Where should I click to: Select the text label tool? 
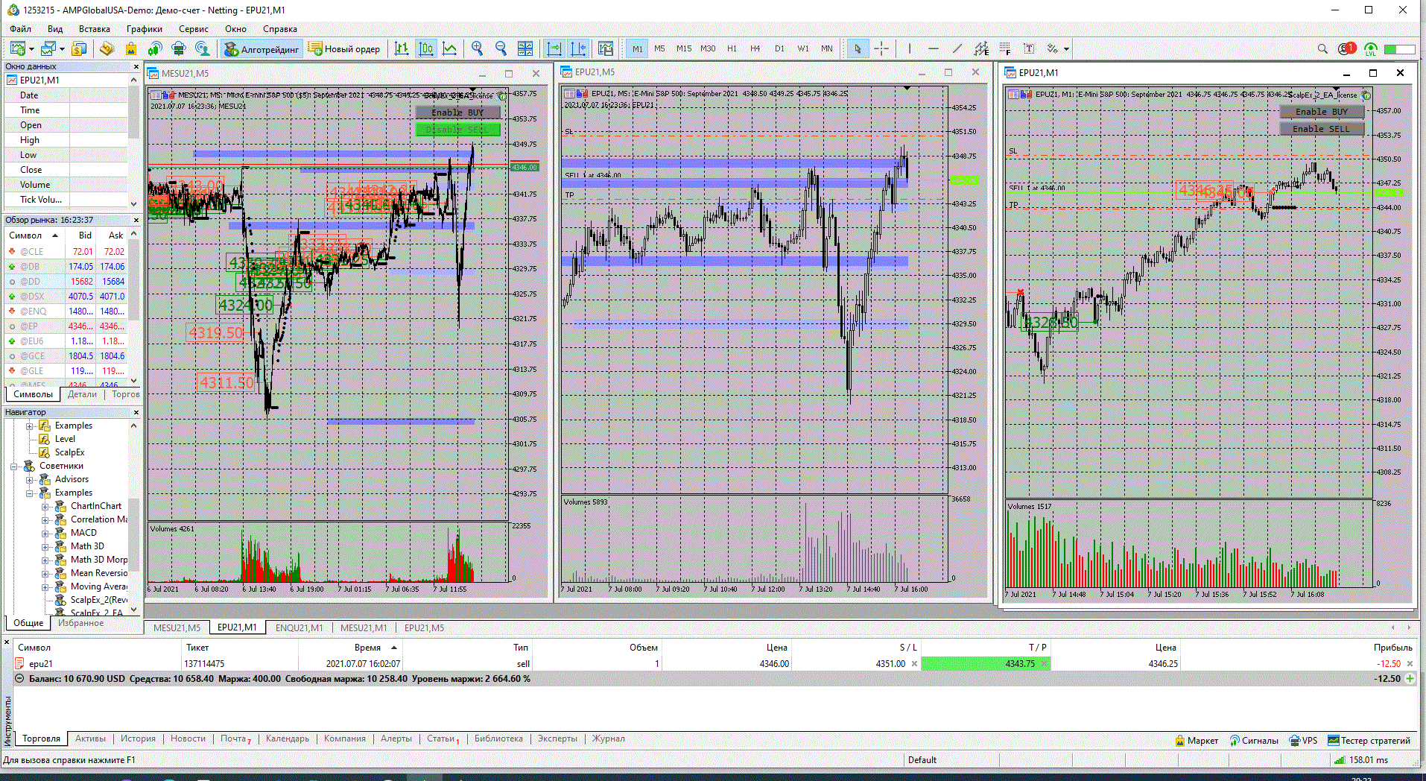coord(1029,49)
